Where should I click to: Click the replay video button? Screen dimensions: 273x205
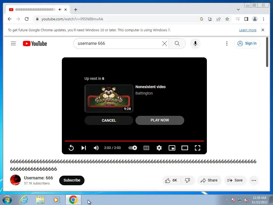coord(71,148)
